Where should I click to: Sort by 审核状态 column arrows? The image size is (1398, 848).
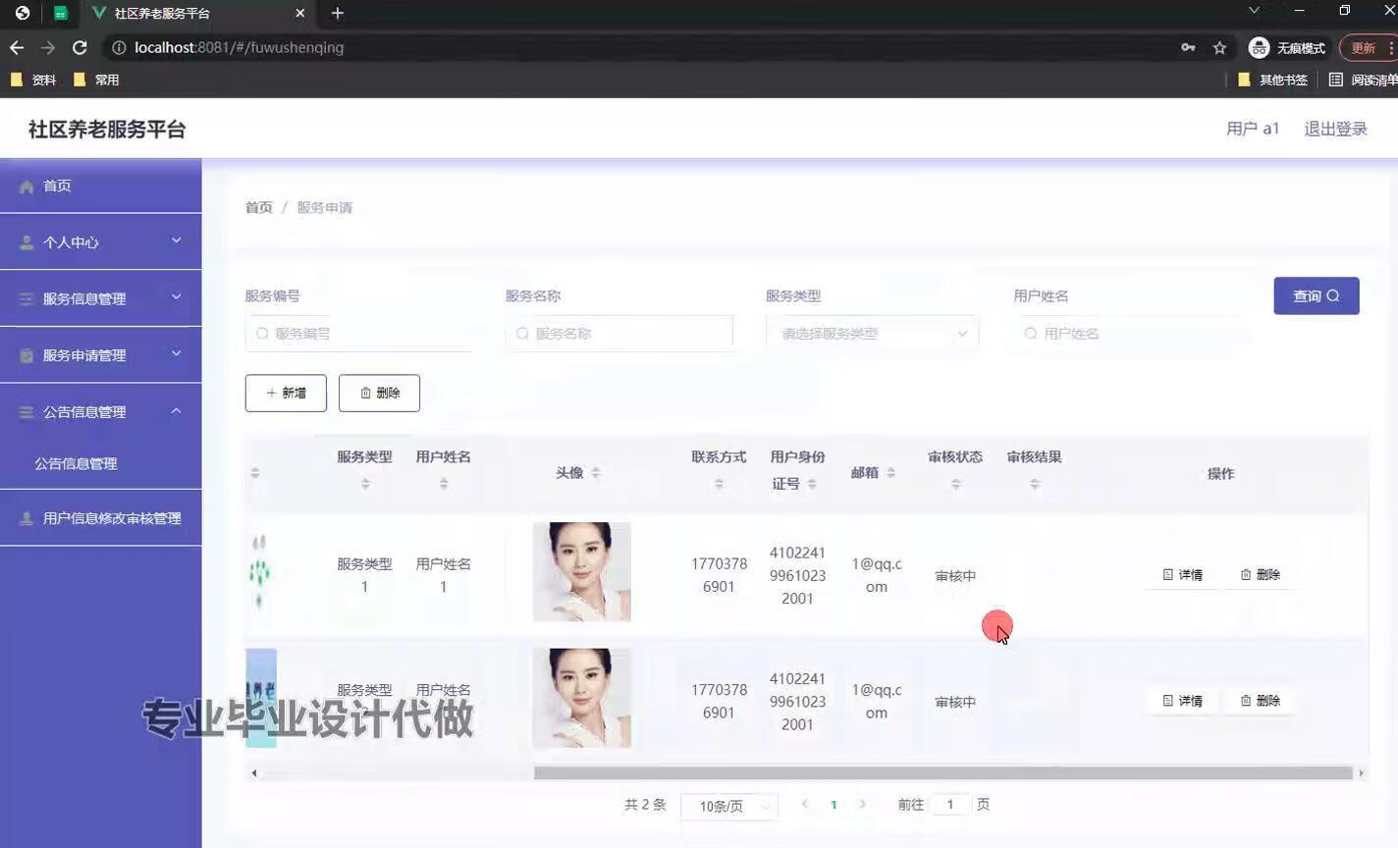955,484
